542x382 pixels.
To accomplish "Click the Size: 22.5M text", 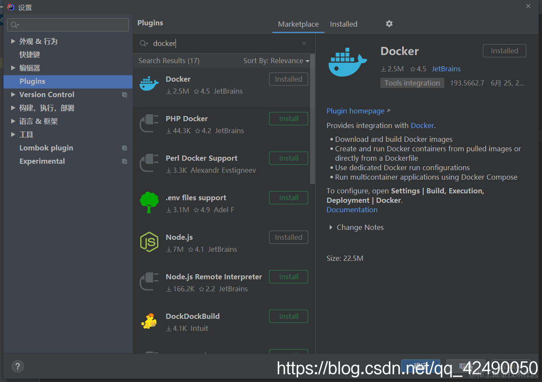I will click(x=345, y=258).
